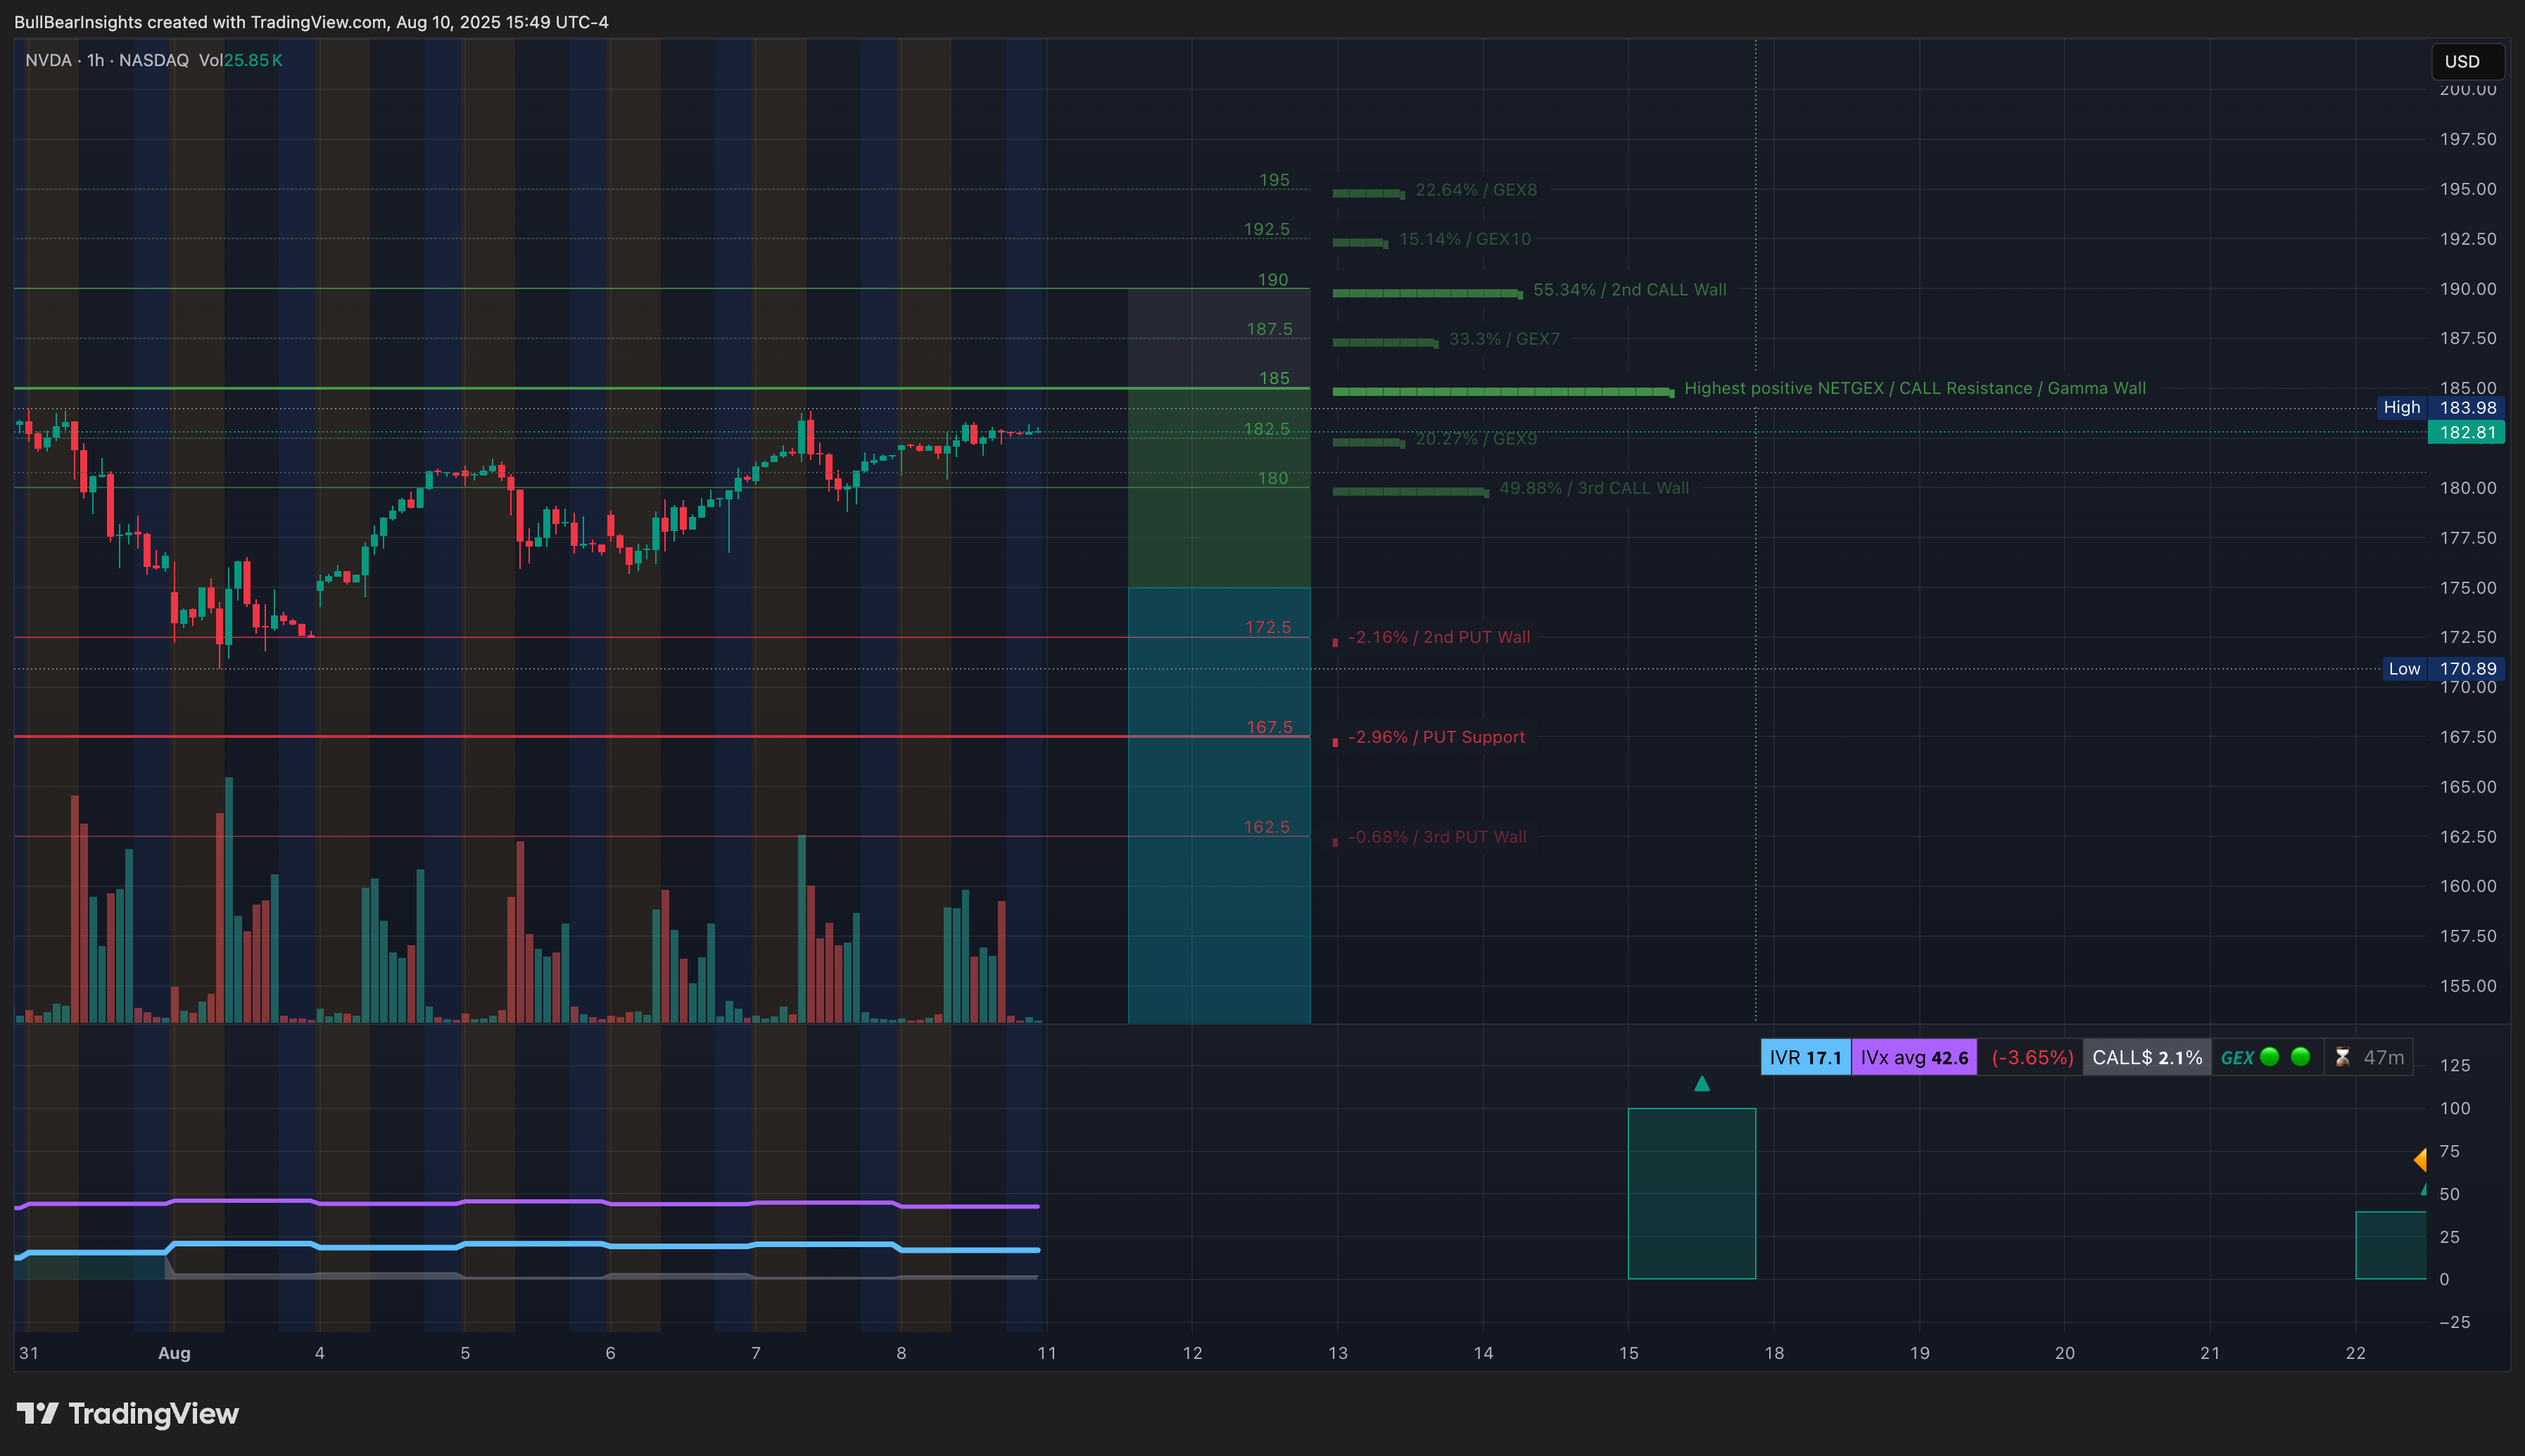Click the '22.64% / GEX8' level label

point(1476,190)
